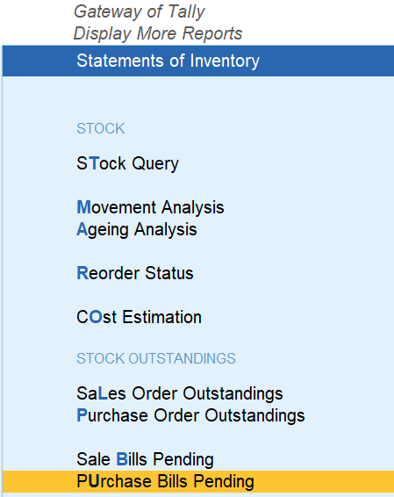
Task: Open the Stock Query report
Action: coord(127,164)
